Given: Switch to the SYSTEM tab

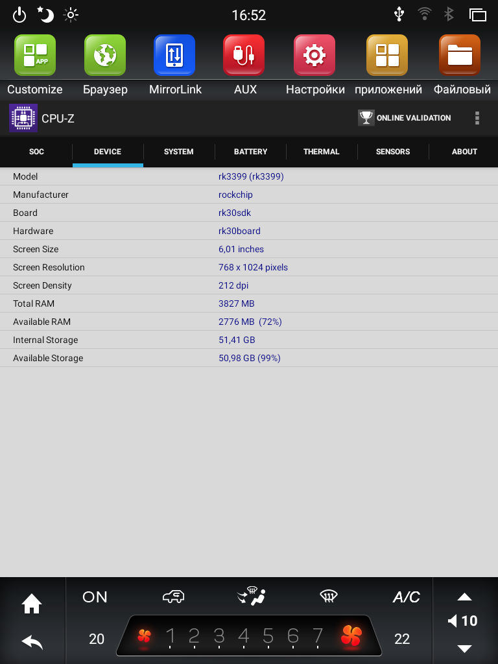Looking at the screenshot, I should [x=179, y=152].
